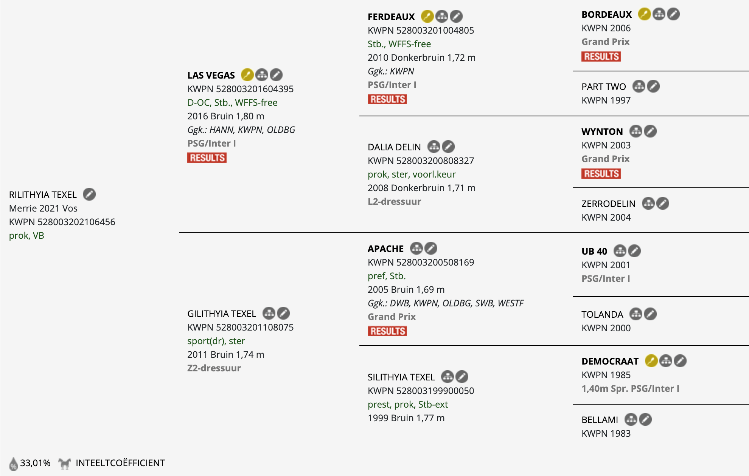Open pedigree tree icon for UB 40
Viewport: 749px width, 476px height.
tap(620, 251)
